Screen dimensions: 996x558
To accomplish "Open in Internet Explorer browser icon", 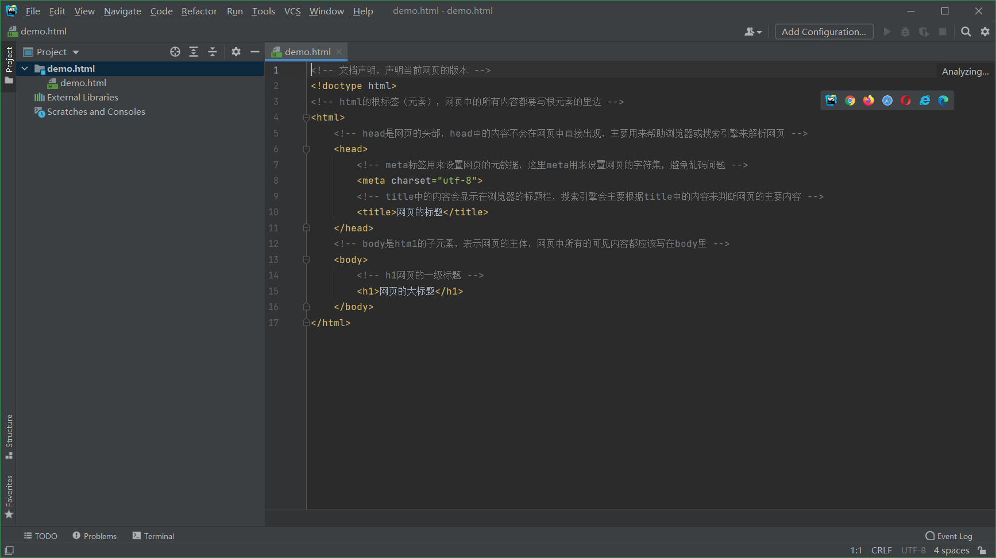I will pyautogui.click(x=925, y=100).
